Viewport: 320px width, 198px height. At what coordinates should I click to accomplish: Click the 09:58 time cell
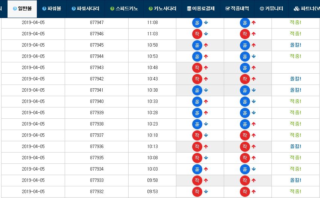(x=152, y=180)
